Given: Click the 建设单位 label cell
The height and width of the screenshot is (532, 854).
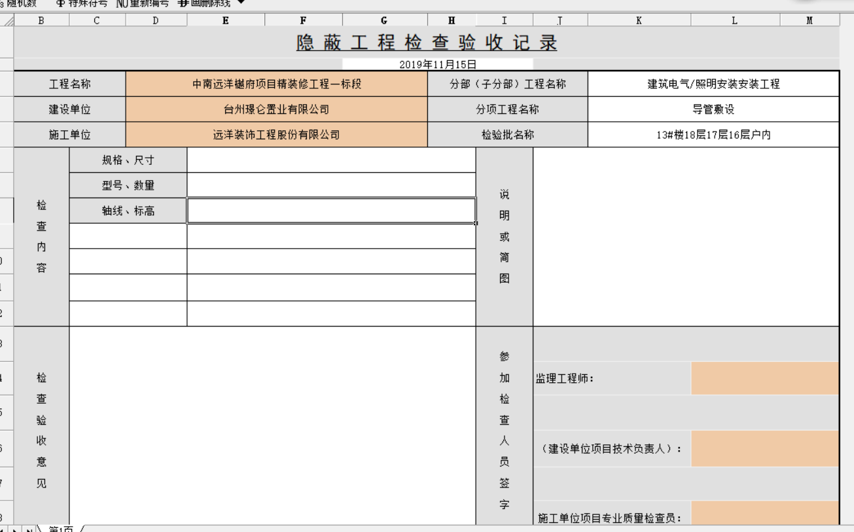Looking at the screenshot, I should (x=70, y=109).
